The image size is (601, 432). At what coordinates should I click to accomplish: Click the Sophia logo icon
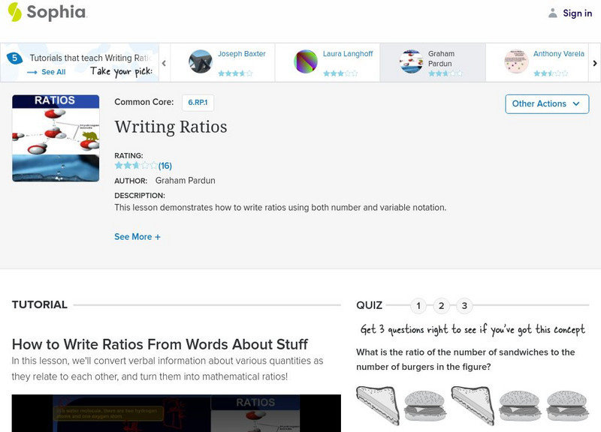point(15,12)
